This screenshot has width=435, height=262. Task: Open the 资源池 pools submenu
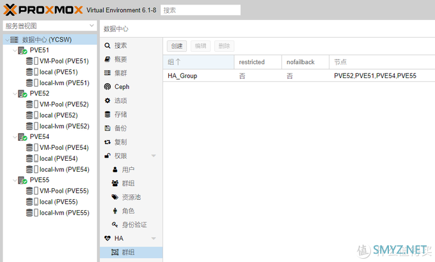click(131, 197)
